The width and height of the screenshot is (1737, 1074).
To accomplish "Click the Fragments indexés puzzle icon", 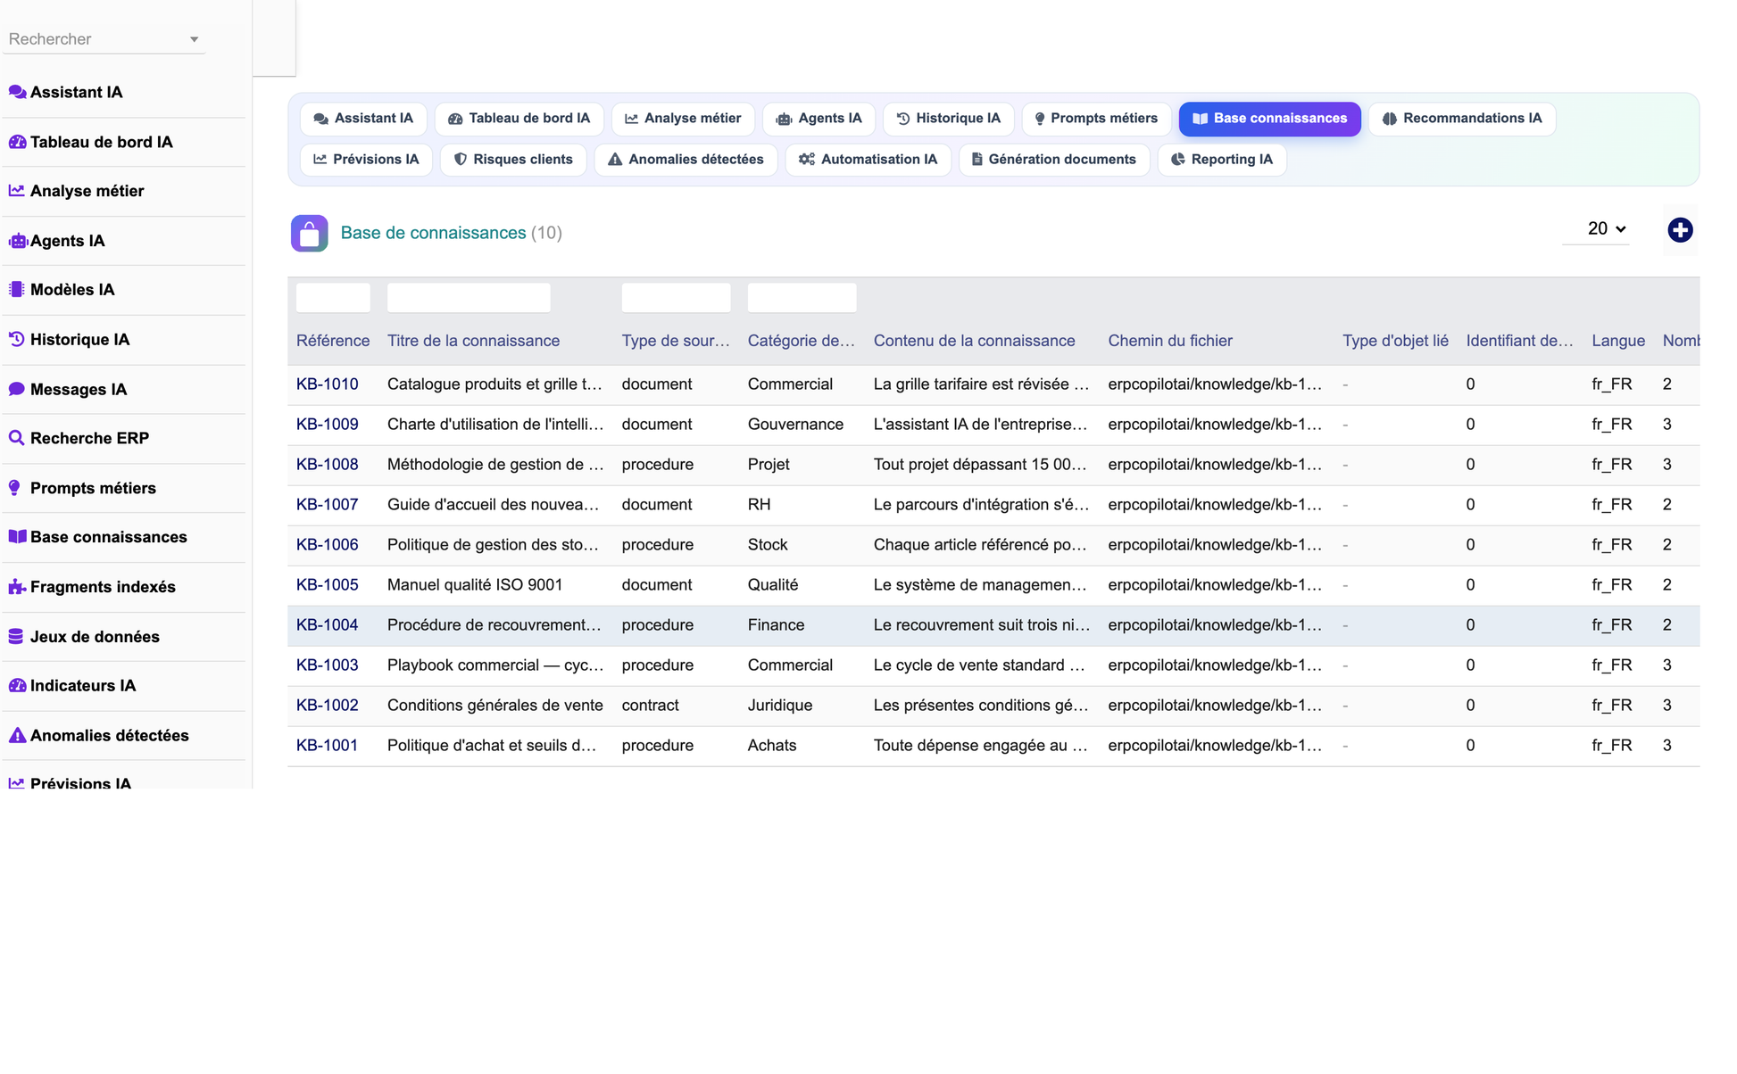I will click(x=17, y=587).
